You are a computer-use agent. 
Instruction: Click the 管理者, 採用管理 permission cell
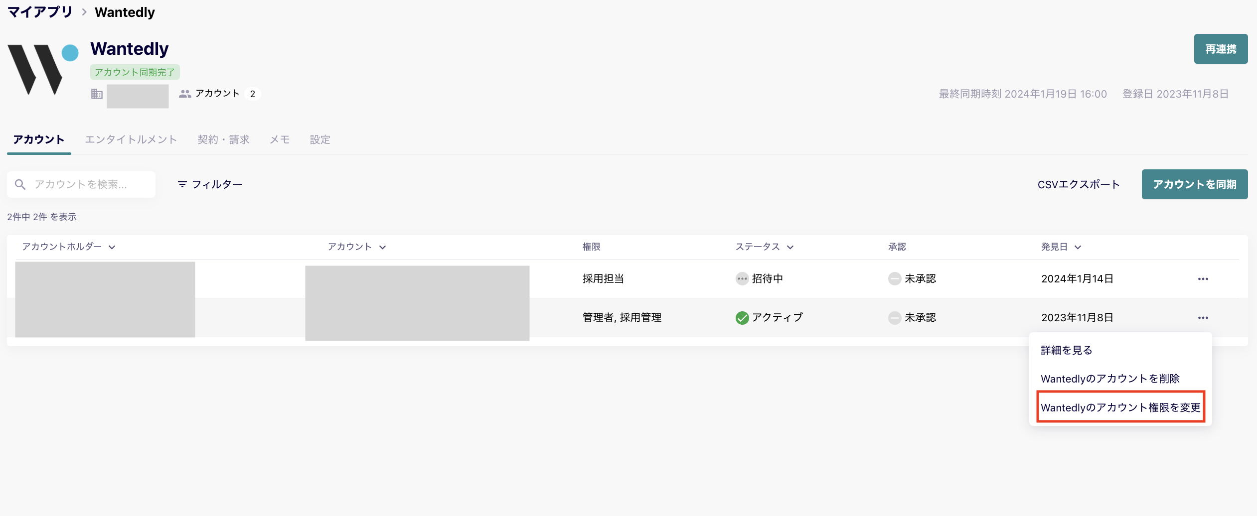622,318
